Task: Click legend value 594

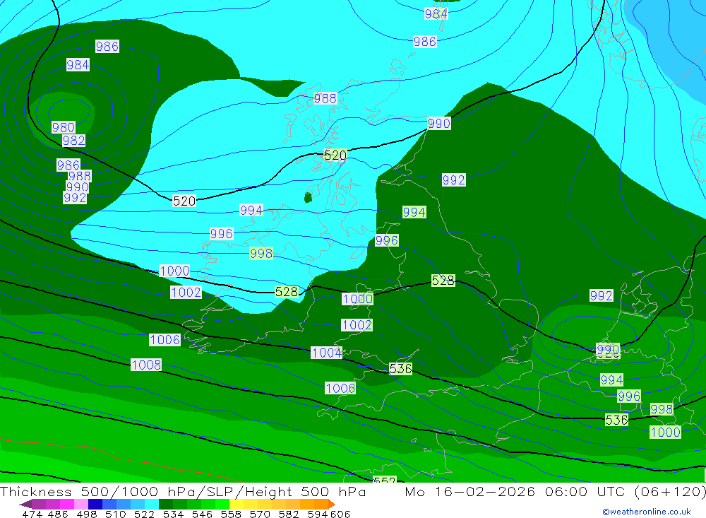Action: pyautogui.click(x=318, y=514)
